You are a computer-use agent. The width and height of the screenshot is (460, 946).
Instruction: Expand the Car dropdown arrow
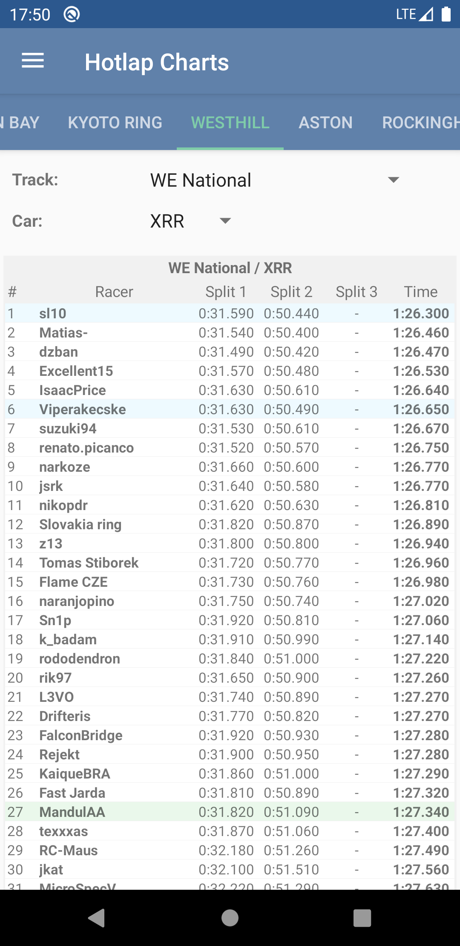tap(225, 221)
